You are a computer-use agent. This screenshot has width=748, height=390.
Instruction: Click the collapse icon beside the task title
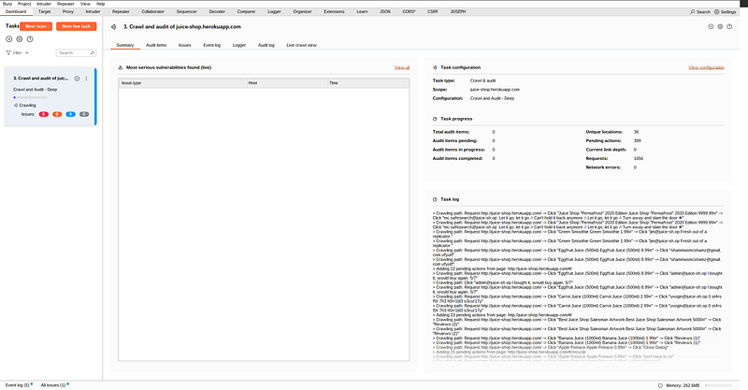113,27
